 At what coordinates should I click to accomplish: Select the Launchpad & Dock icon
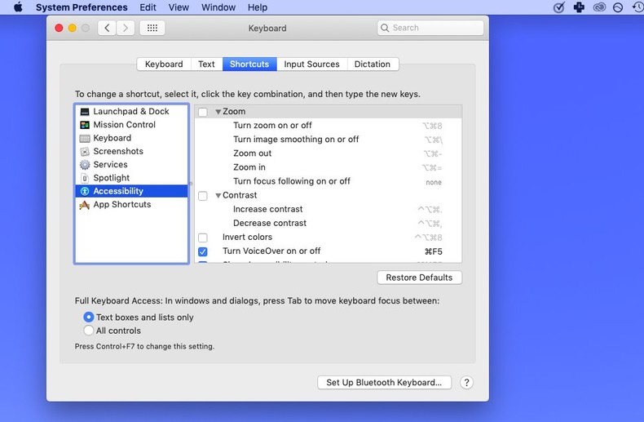(85, 112)
